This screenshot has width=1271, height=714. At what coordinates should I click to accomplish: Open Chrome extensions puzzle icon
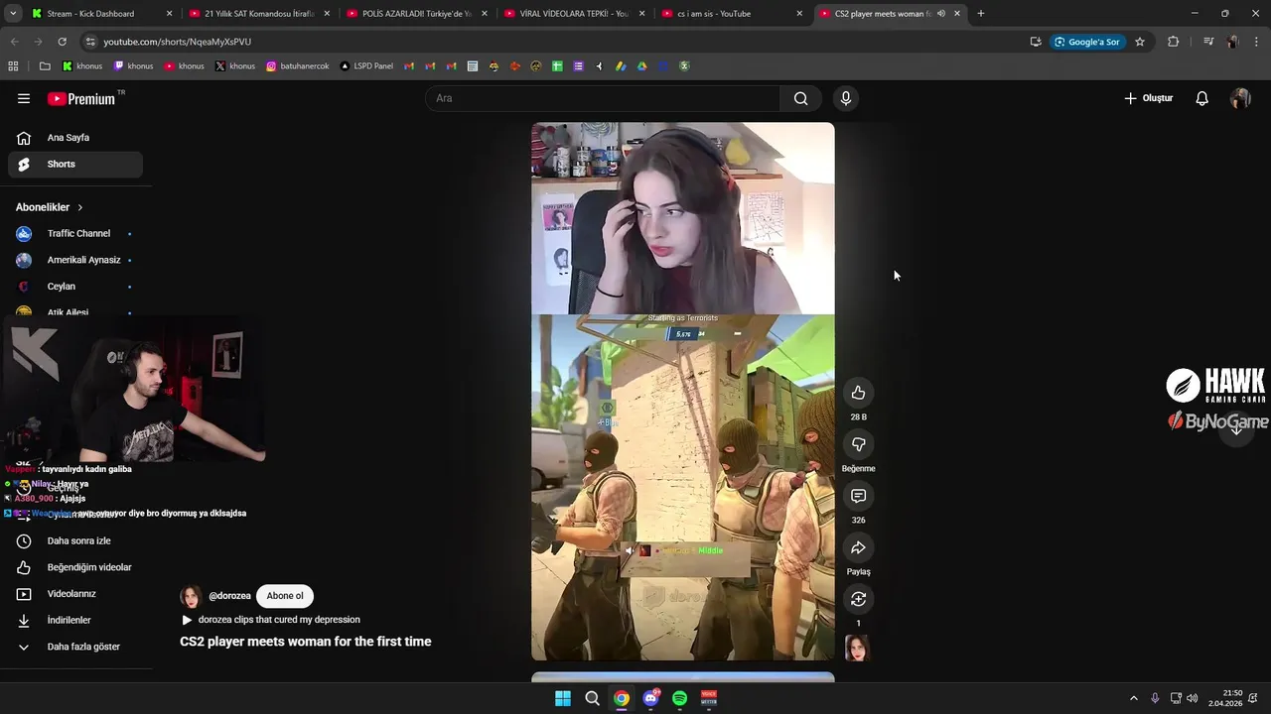(1173, 42)
